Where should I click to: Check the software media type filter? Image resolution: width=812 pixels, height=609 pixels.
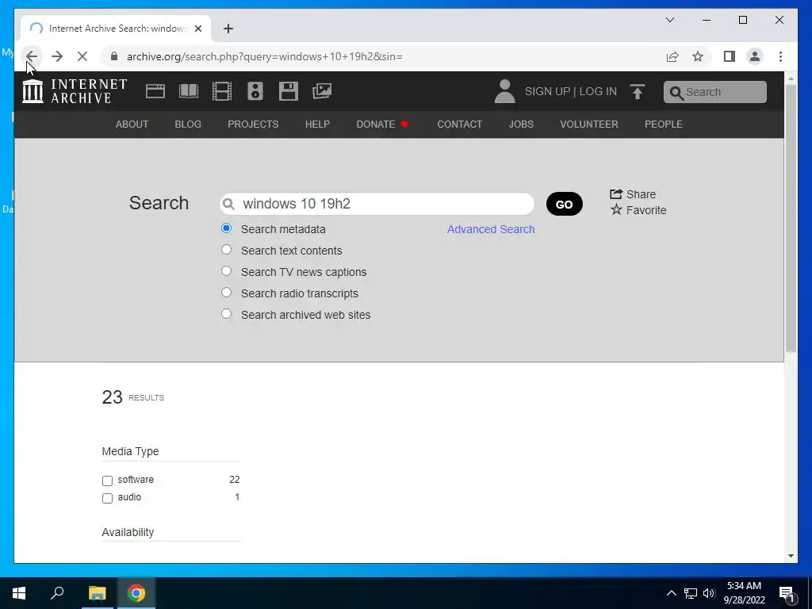coord(107,481)
